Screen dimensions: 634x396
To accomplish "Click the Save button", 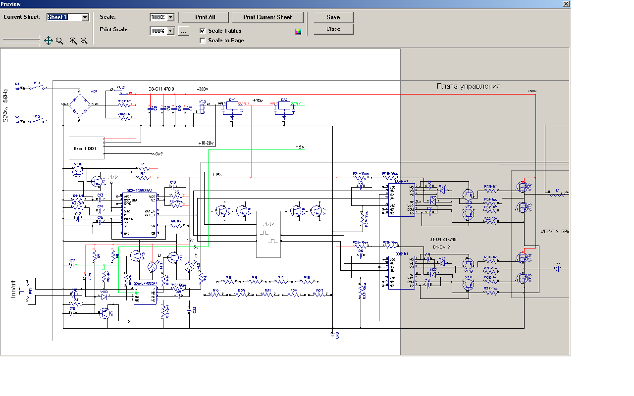I will pyautogui.click(x=333, y=17).
